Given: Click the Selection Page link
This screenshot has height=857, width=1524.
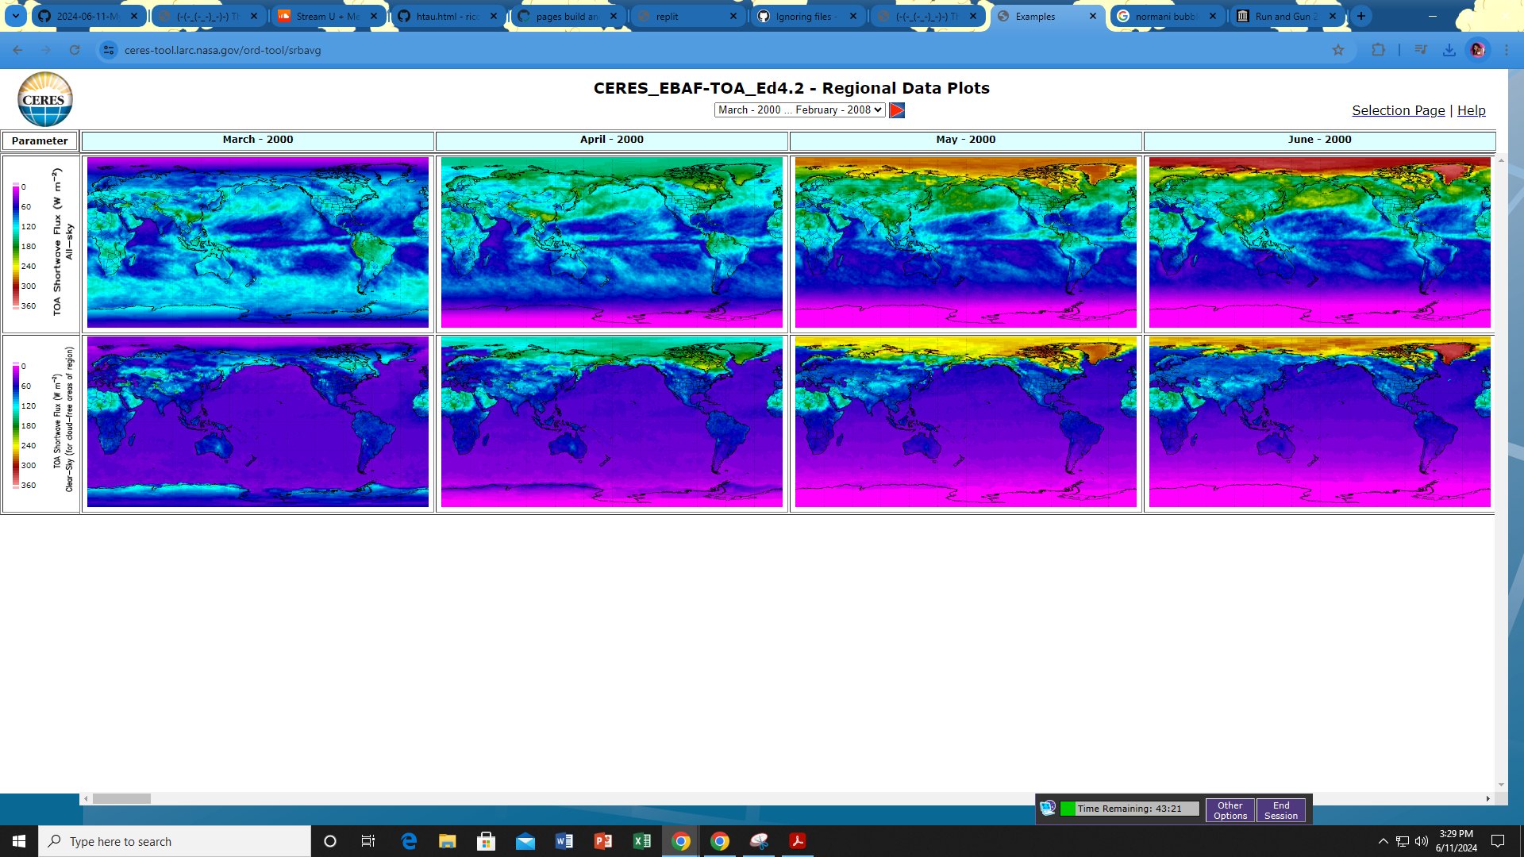Looking at the screenshot, I should [1399, 109].
